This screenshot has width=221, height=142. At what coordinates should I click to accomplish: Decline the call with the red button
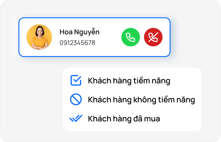[153, 37]
